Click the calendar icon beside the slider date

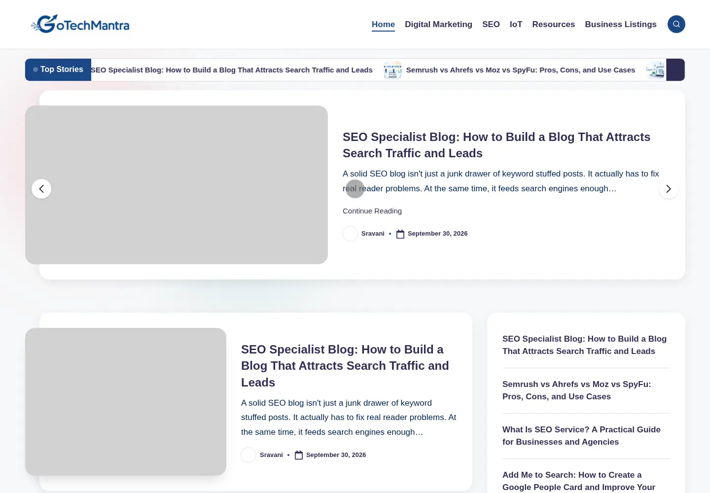pyautogui.click(x=400, y=234)
